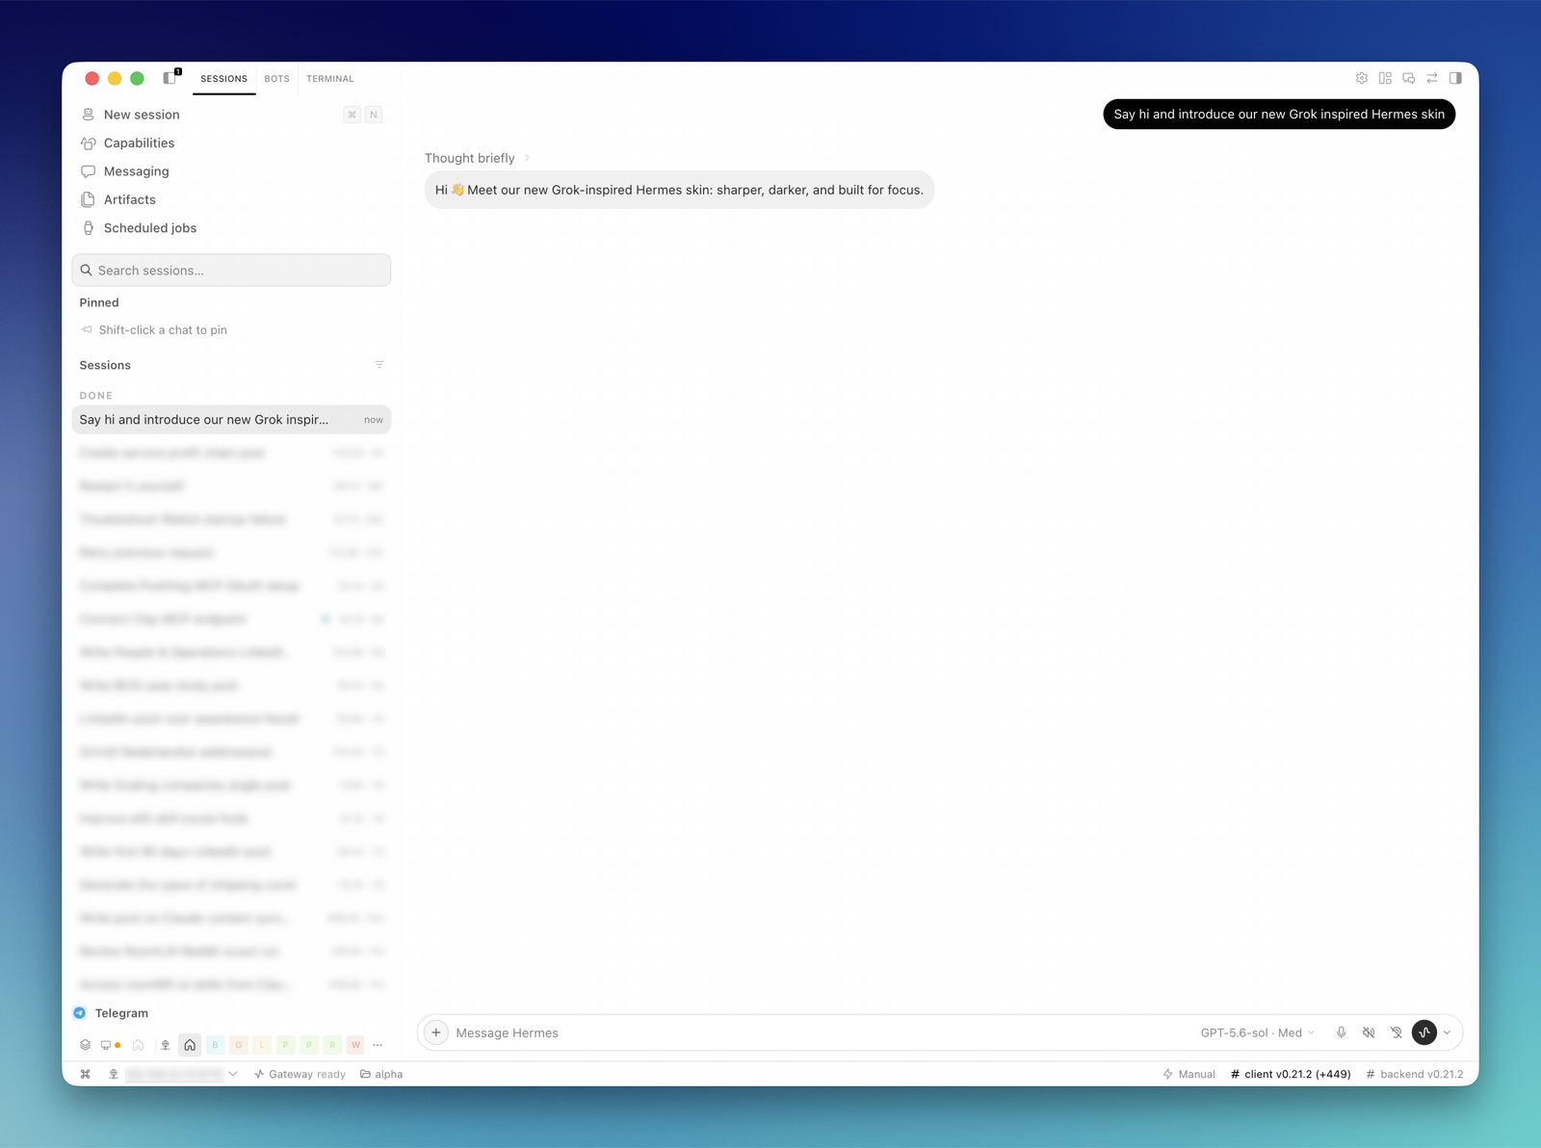
Task: Click the stacked layers icon in profile bar
Action: (85, 1045)
